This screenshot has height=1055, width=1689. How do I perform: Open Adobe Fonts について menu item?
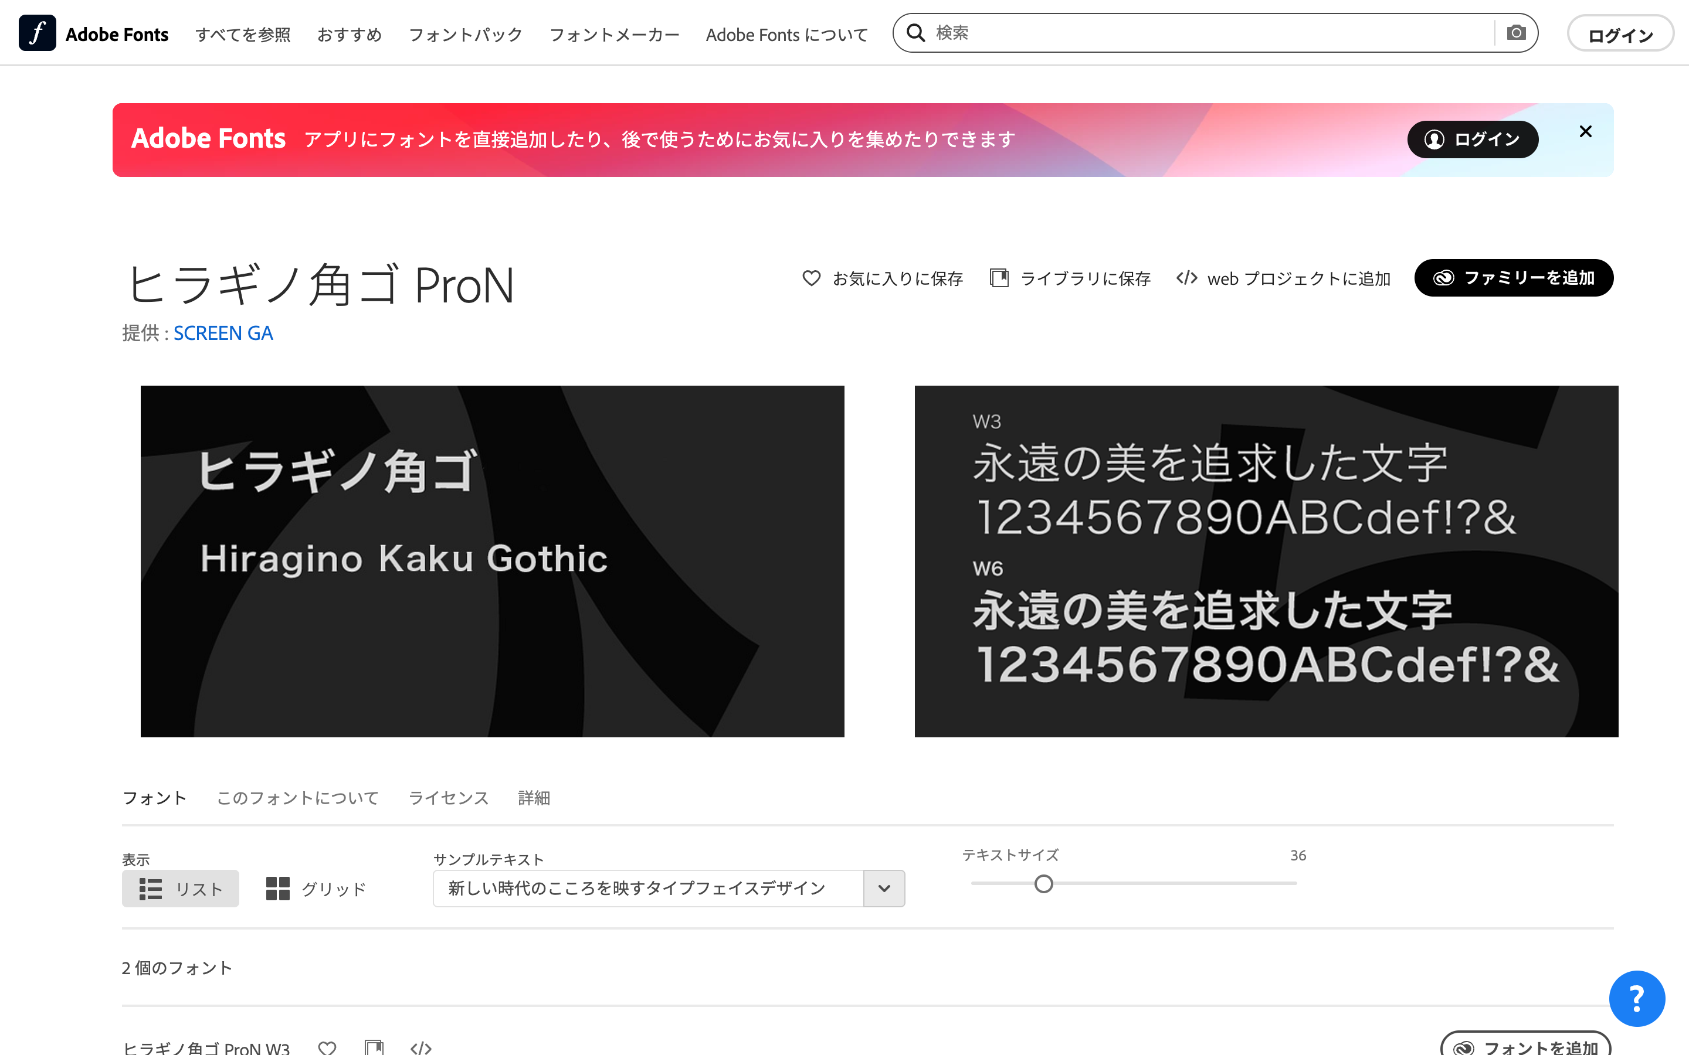tap(786, 34)
